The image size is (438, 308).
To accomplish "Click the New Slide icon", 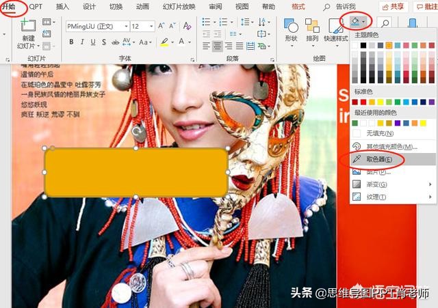I will click(28, 25).
